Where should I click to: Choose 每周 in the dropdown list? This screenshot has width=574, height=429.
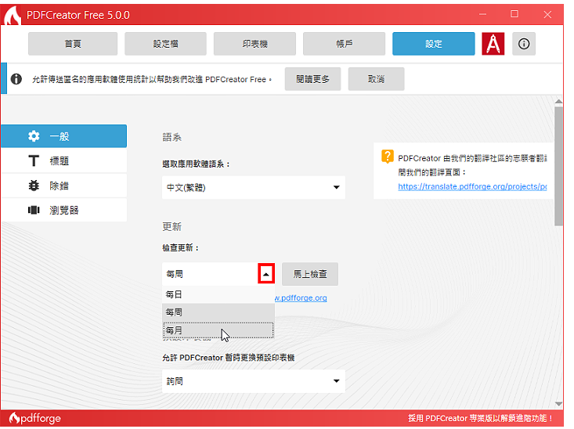(218, 312)
